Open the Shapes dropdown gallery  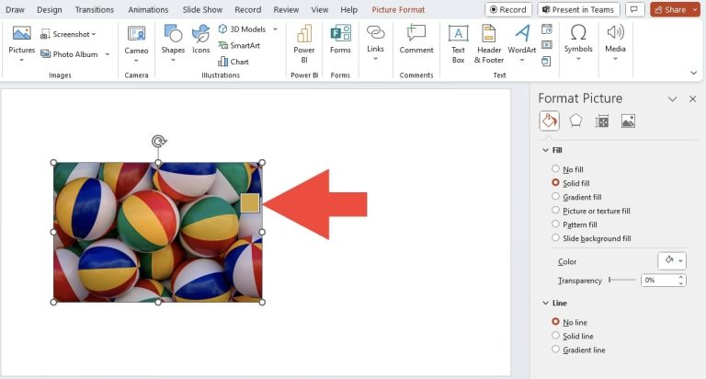173,40
